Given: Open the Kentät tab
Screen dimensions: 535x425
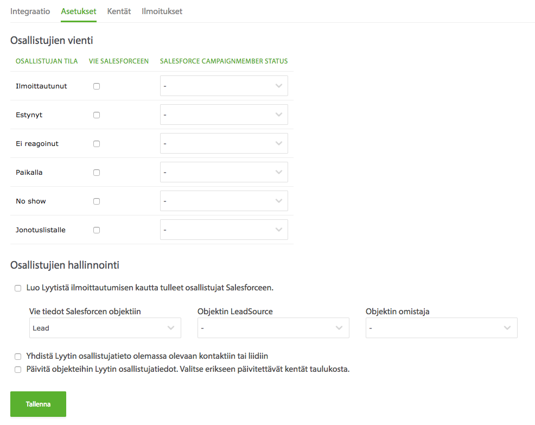Looking at the screenshot, I should point(119,11).
